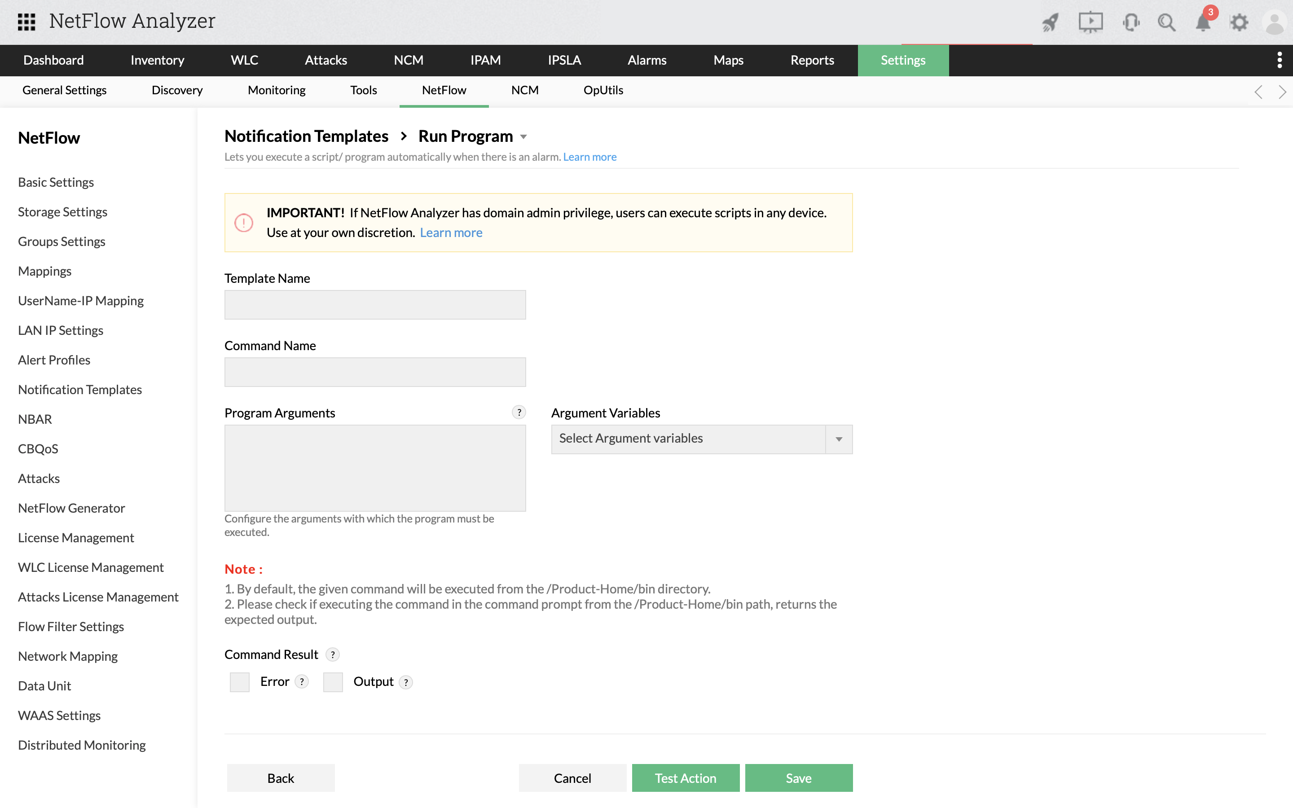This screenshot has height=808, width=1293.
Task: Click the Program Arguments help icon
Action: [x=519, y=412]
